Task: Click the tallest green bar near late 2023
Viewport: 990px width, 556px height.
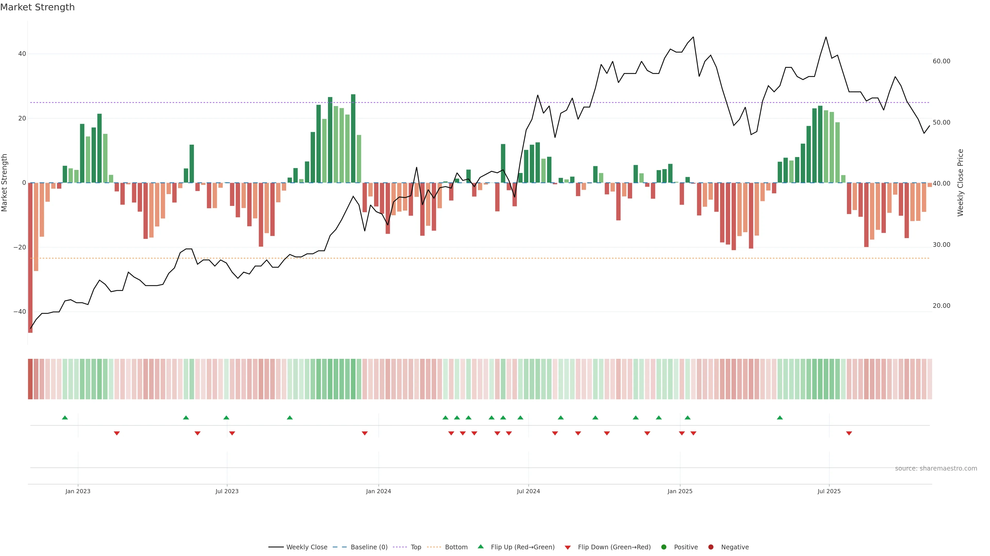Action: pyautogui.click(x=353, y=138)
